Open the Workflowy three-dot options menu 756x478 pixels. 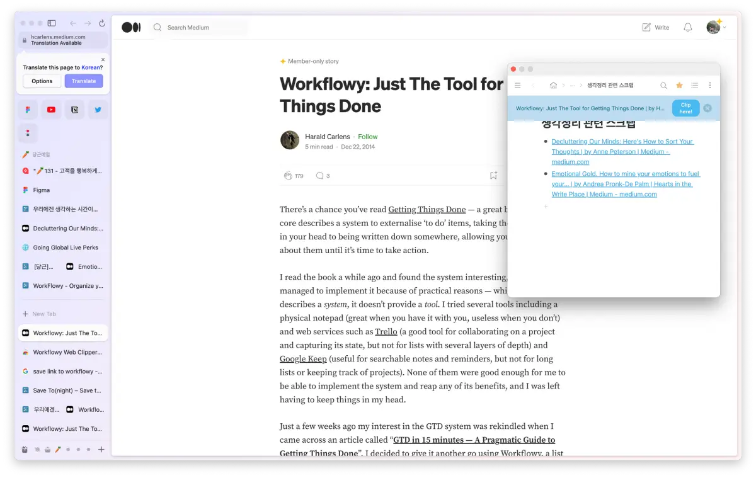[710, 85]
